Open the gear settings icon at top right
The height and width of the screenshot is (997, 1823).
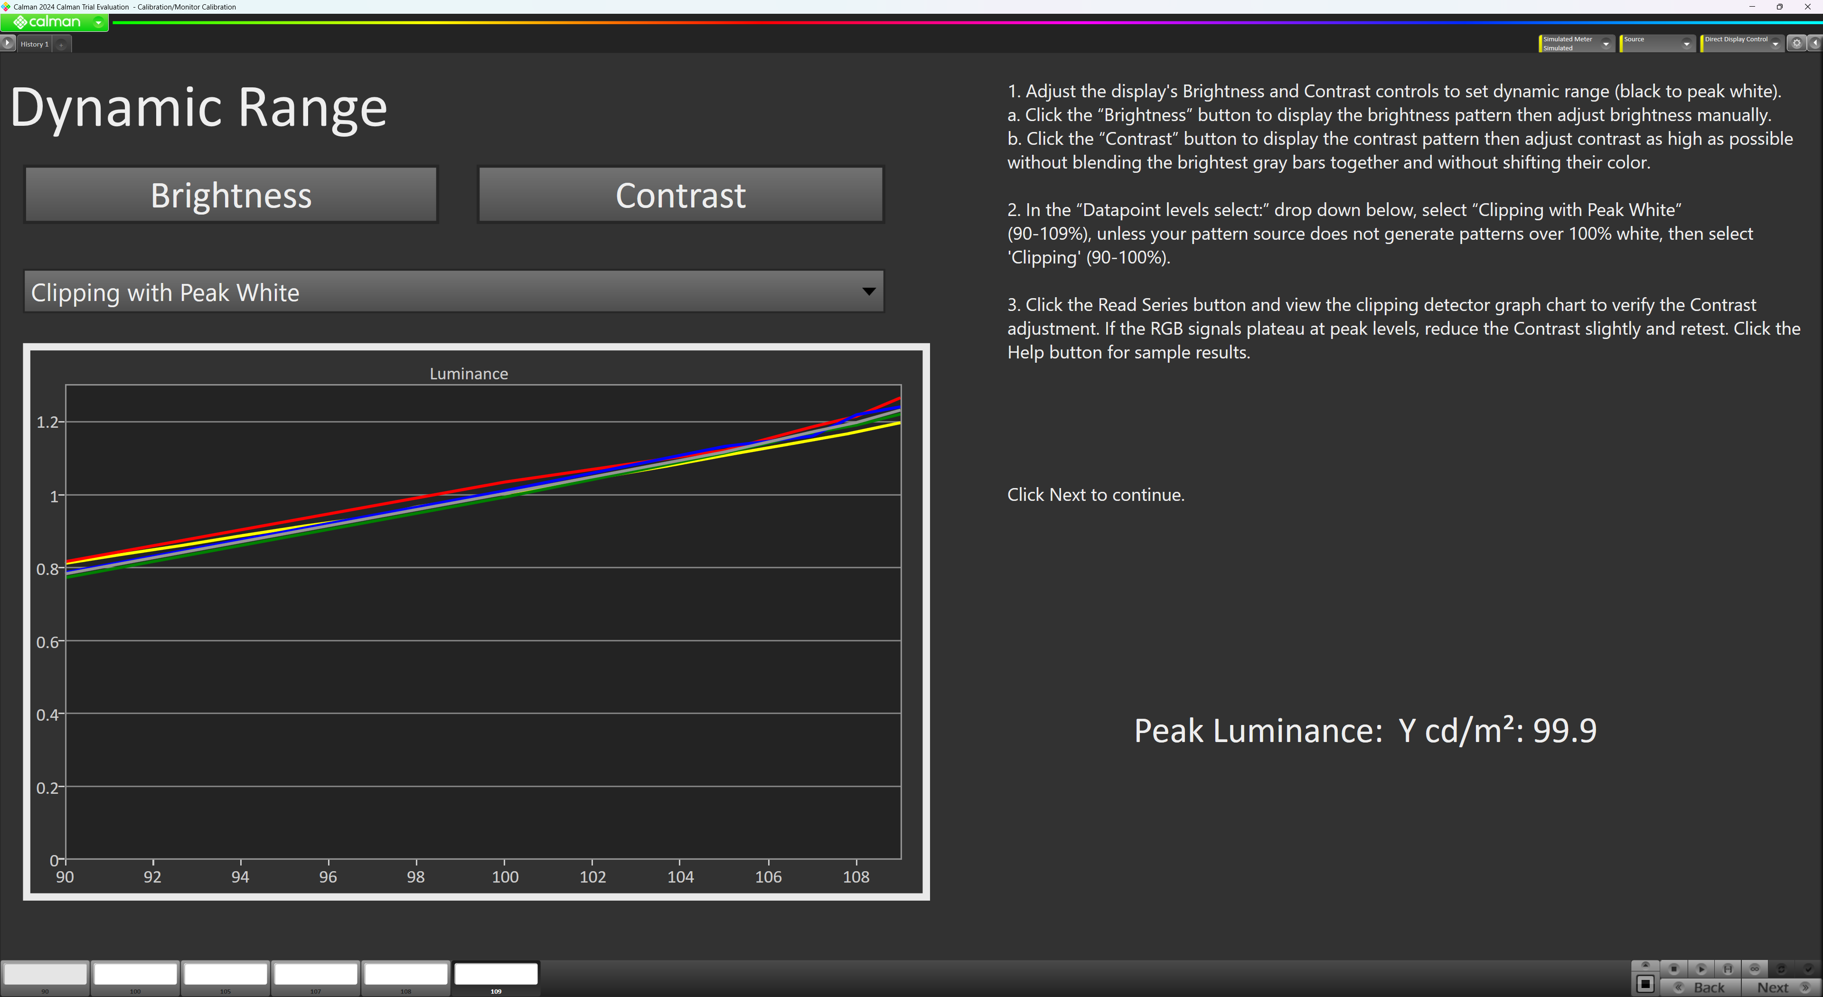point(1796,44)
